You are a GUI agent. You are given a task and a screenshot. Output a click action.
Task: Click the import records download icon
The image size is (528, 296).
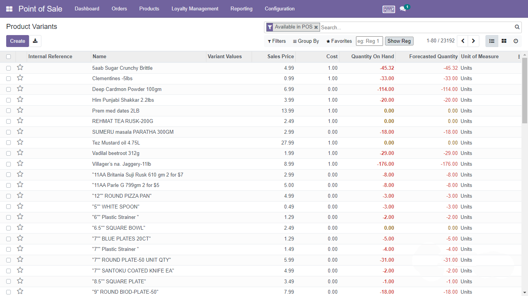(x=35, y=41)
